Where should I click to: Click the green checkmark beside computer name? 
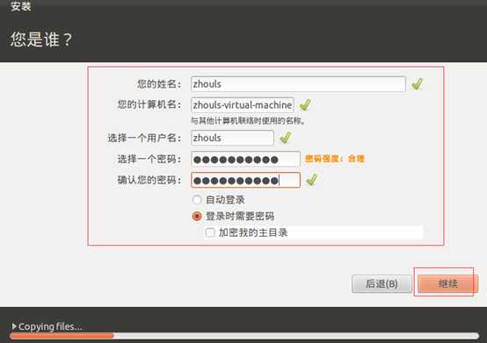tap(305, 104)
